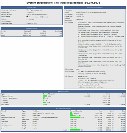Click the ISA bridge NM10 LPC Controller entry

pos(98,32)
